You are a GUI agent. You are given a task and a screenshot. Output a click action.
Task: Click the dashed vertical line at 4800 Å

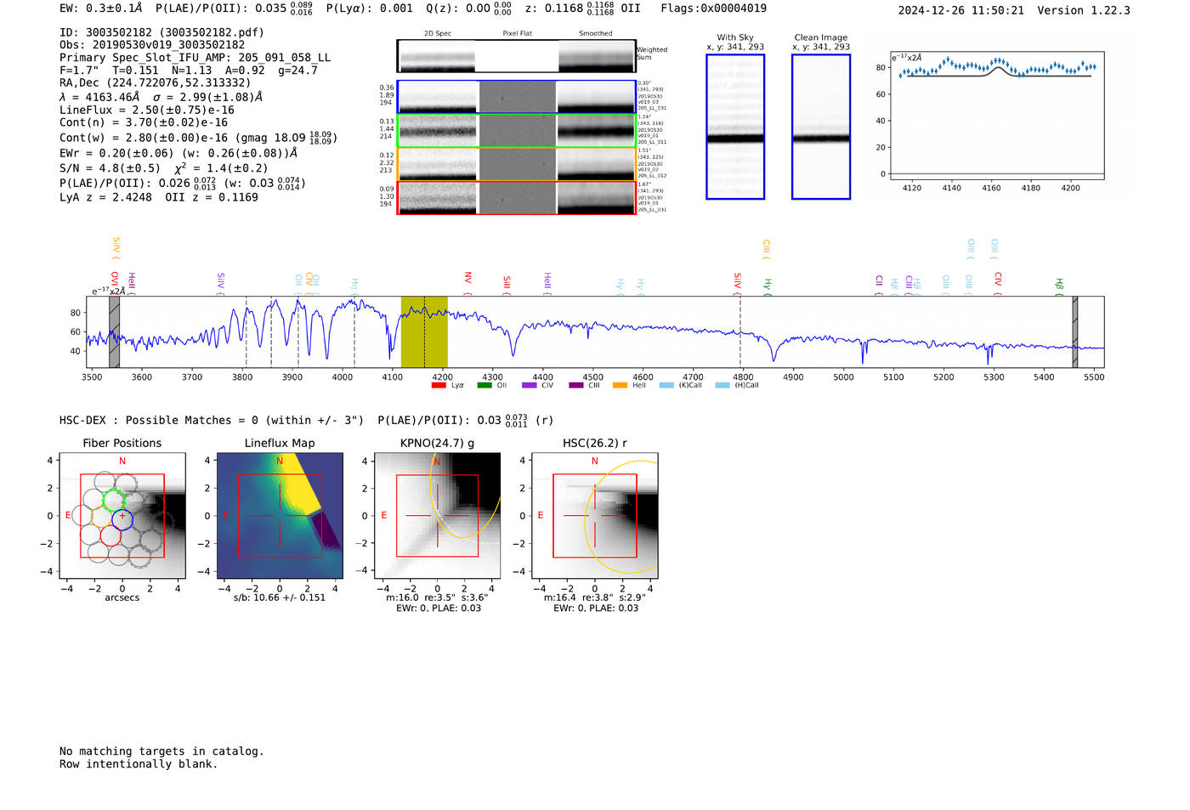(x=740, y=332)
